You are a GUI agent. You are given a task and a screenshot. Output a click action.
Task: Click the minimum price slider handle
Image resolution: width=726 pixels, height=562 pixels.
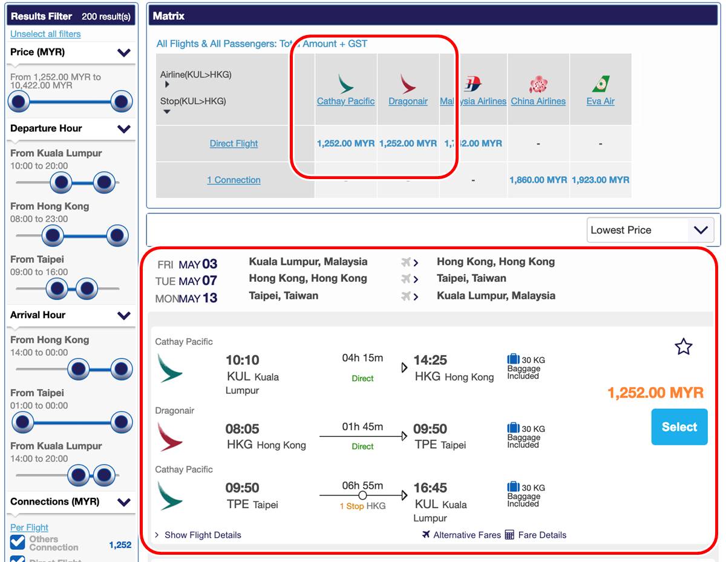click(x=18, y=102)
